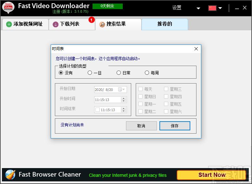The height and width of the screenshot is (184, 252).
Task: Close the 时间表 dialog with X
Action: click(x=196, y=49)
